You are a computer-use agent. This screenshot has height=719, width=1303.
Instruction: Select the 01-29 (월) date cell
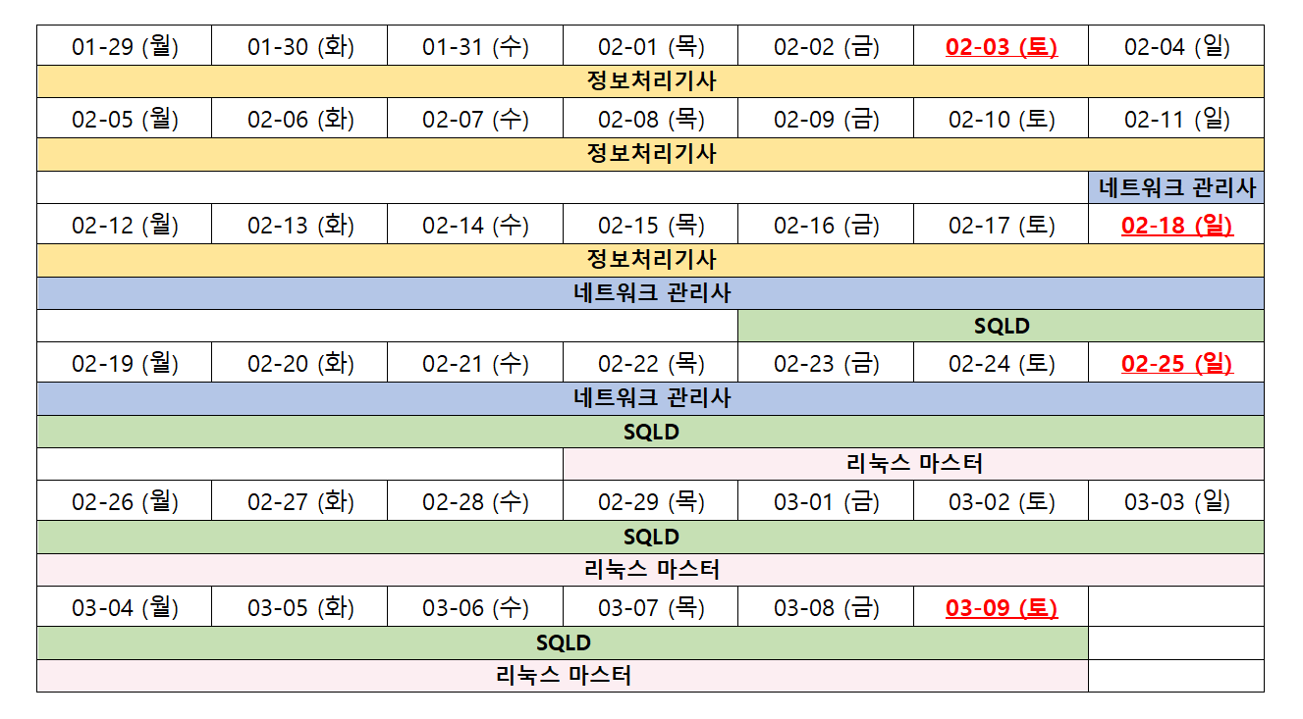125,46
